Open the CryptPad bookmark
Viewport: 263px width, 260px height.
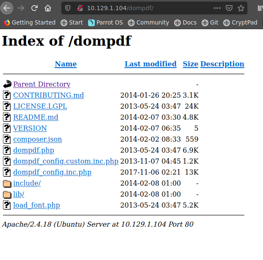coord(240,22)
